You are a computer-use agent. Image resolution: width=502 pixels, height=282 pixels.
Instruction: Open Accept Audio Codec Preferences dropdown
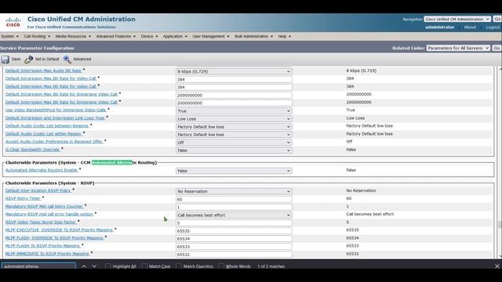pos(234,143)
